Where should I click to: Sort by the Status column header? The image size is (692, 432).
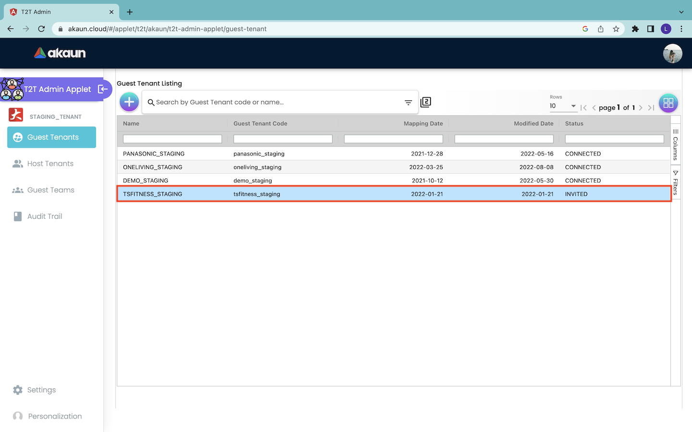coord(574,123)
